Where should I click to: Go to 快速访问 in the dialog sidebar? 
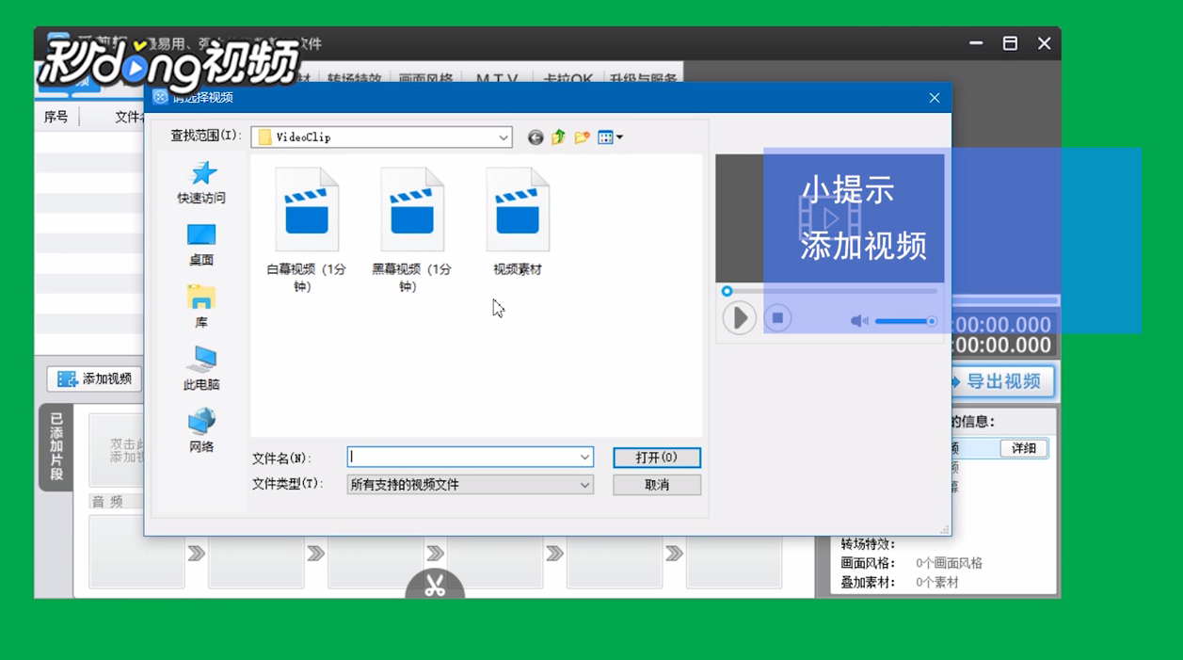coord(201,183)
